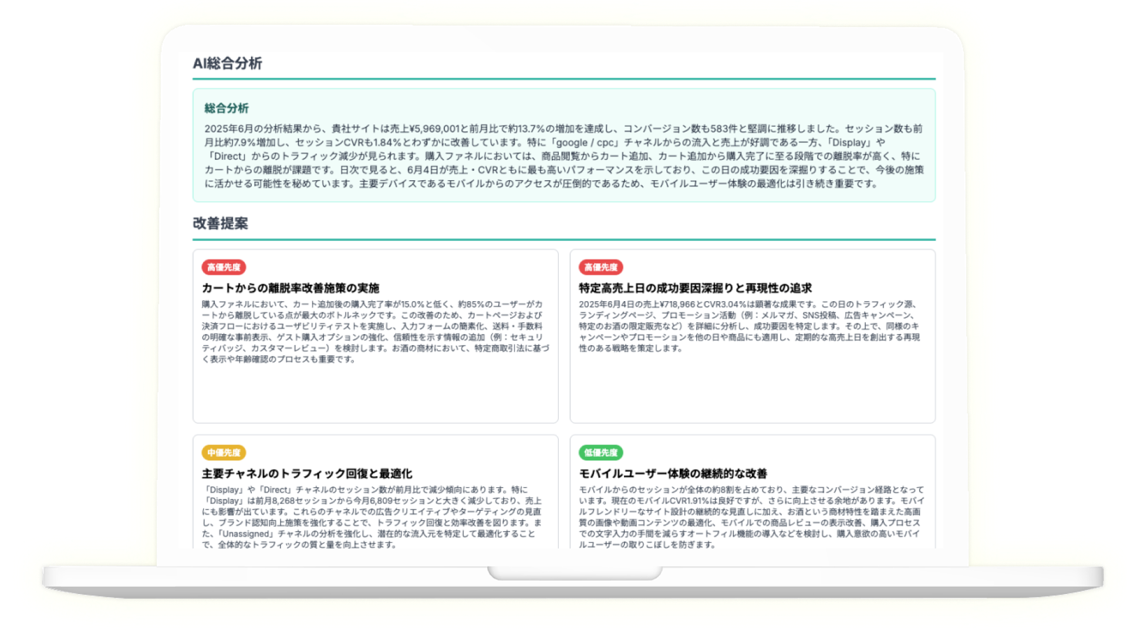This screenshot has height=634, width=1127.
Task: Open the 総合分析 summary card
Action: [563, 144]
